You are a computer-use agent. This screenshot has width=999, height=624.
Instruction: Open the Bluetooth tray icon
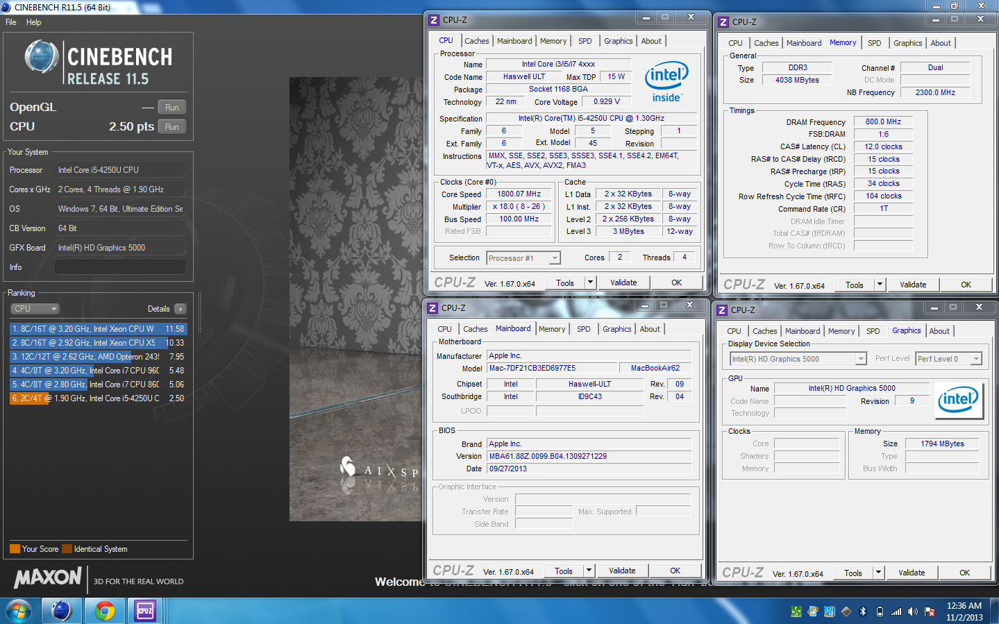(863, 612)
